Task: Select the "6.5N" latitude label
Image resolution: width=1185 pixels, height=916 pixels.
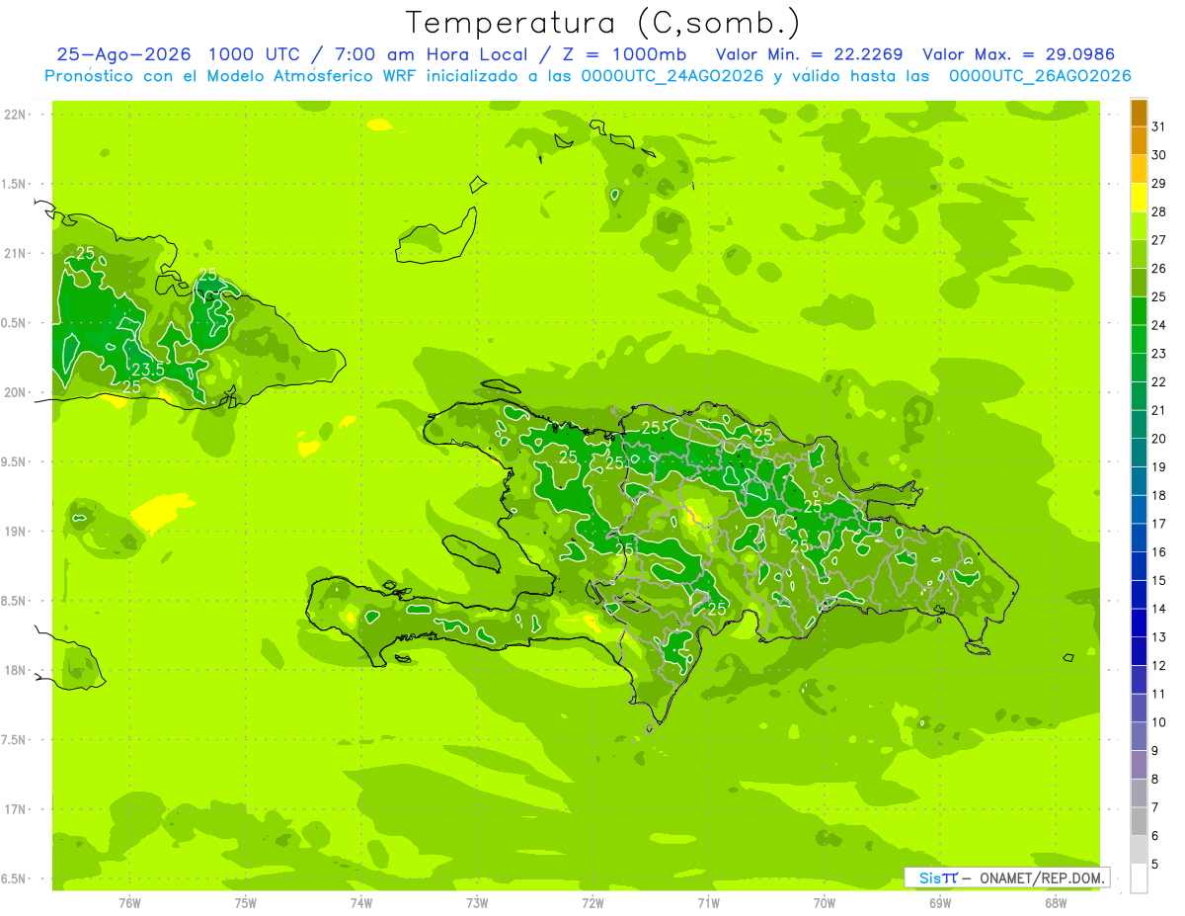Action: [14, 878]
